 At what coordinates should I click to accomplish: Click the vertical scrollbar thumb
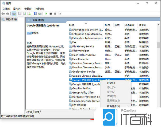tap(158, 45)
